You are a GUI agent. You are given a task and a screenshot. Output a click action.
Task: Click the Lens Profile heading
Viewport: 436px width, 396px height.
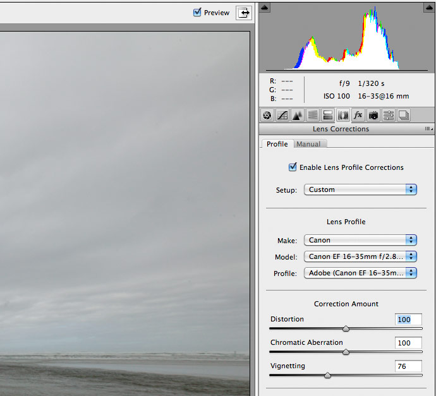coord(346,222)
